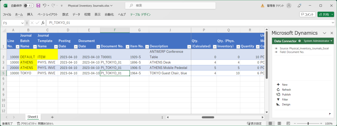
Task: Expand the Name Box dropdown arrow
Action: 23,23
